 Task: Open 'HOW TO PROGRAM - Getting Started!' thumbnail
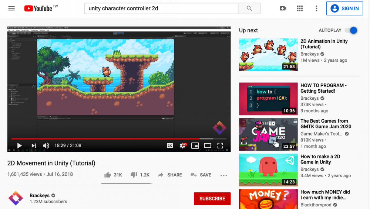pyautogui.click(x=268, y=99)
